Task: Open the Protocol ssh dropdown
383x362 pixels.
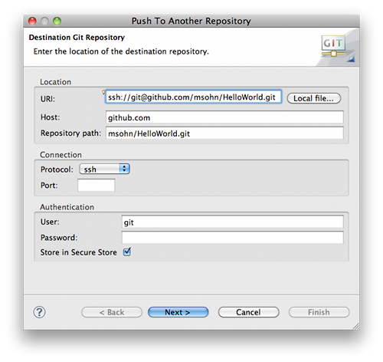Action: [x=104, y=169]
